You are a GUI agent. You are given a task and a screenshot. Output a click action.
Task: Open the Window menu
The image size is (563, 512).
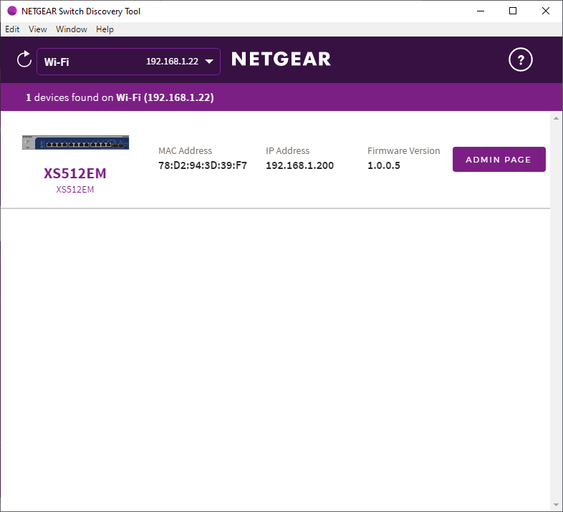coord(72,29)
